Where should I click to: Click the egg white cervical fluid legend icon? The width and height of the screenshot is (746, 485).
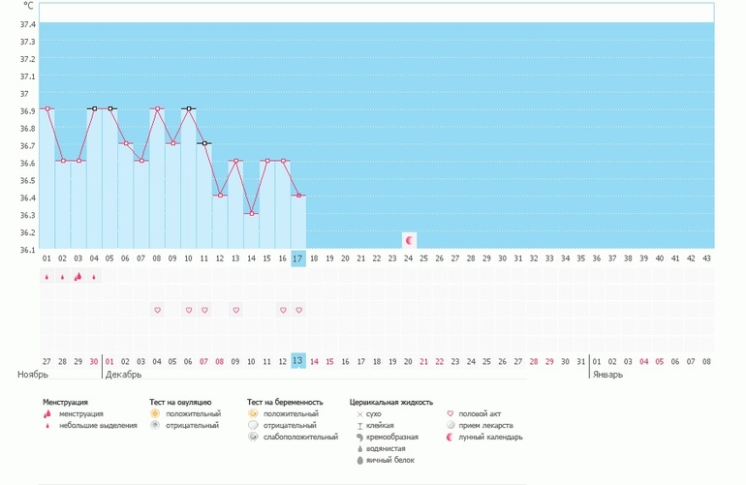(359, 460)
